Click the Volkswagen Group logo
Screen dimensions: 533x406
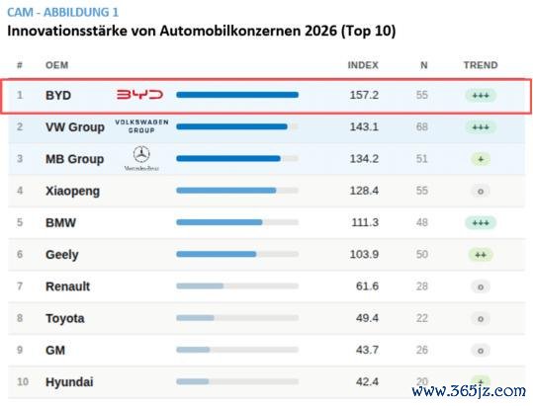(141, 126)
